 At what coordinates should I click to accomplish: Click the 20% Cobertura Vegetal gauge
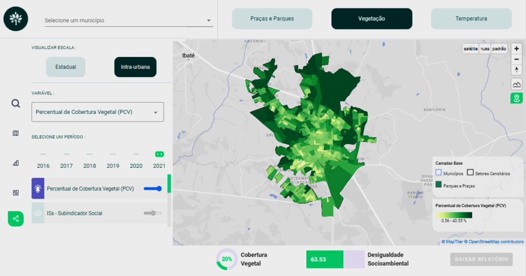pos(227,259)
